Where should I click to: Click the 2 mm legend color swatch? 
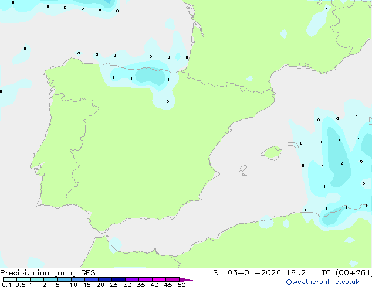pyautogui.click(x=50, y=279)
